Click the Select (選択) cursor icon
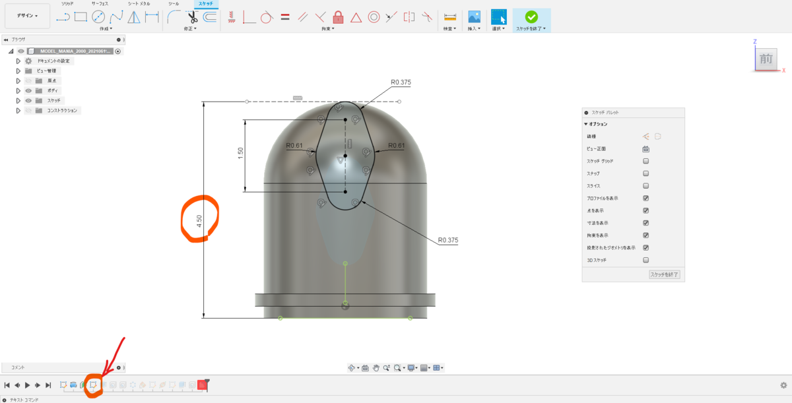 point(499,17)
